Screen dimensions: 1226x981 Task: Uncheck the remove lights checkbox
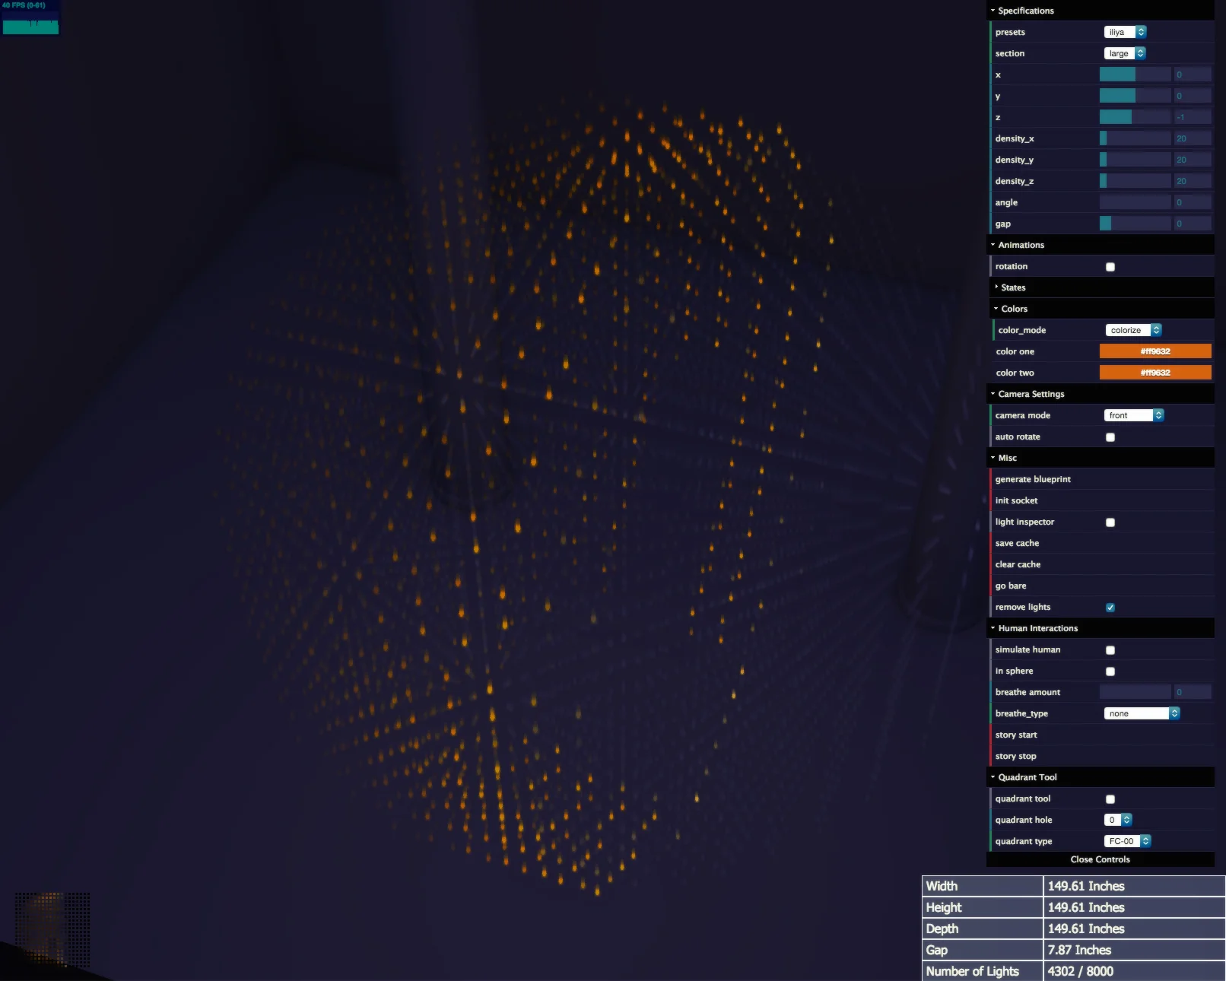pos(1110,608)
